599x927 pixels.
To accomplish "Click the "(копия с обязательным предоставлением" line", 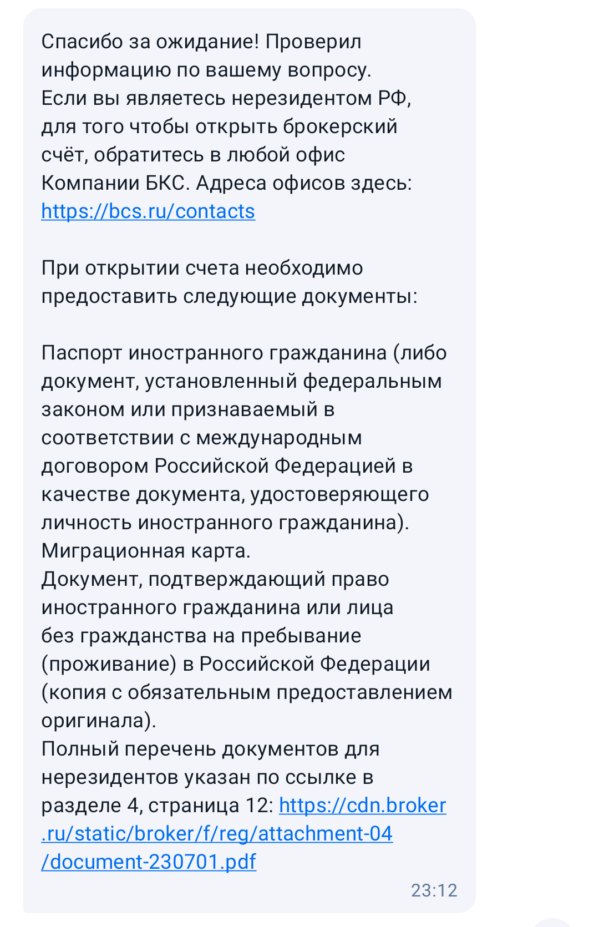I will [x=247, y=692].
